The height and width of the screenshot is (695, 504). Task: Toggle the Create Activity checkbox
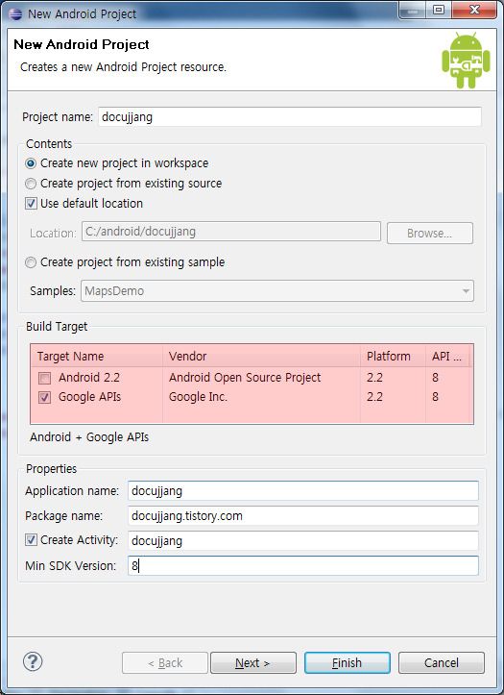tap(31, 540)
